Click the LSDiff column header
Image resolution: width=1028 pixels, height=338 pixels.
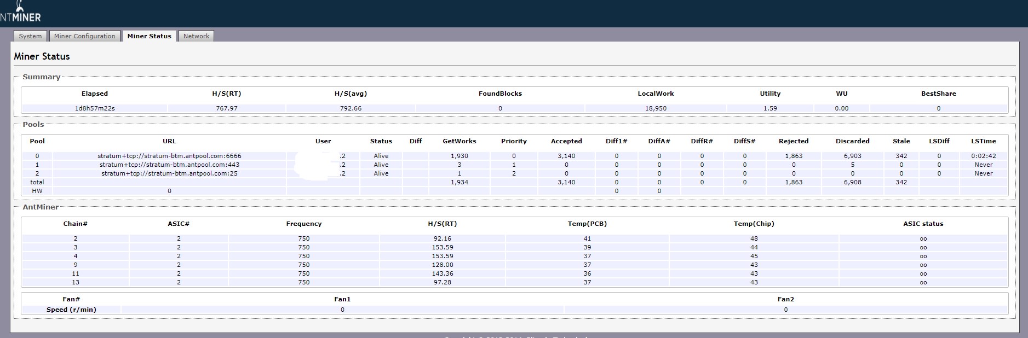[939, 141]
